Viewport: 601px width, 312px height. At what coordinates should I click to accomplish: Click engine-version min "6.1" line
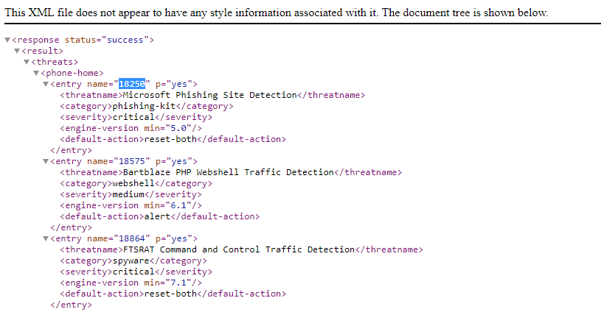click(131, 205)
